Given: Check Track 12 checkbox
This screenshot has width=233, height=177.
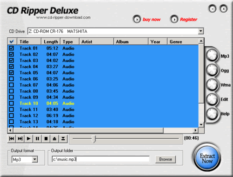Looking at the screenshot, I should pos(11,115).
